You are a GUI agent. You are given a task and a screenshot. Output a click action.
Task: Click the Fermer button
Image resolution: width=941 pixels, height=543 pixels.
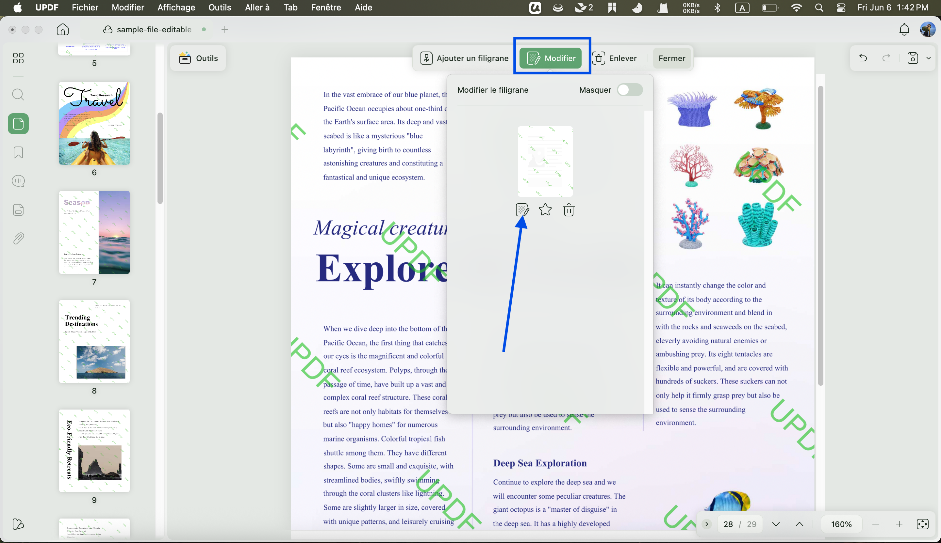pos(672,58)
